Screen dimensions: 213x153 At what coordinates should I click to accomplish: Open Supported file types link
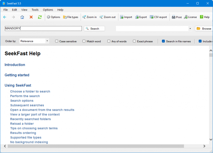[x=26, y=138]
